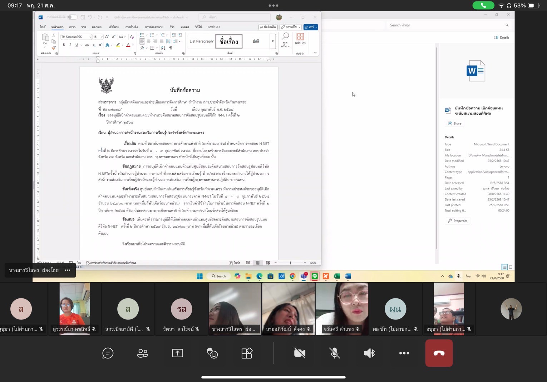
Task: Cut selection with scissors icon
Action: click(x=54, y=35)
